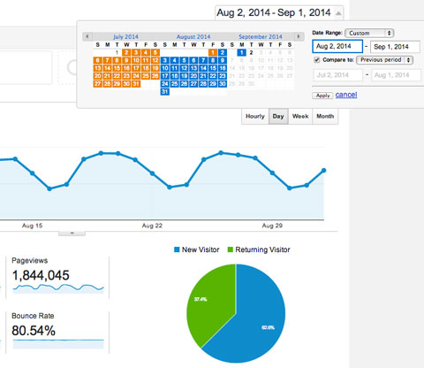
Task: Click the previous month arrow in calendar
Action: coord(87,36)
